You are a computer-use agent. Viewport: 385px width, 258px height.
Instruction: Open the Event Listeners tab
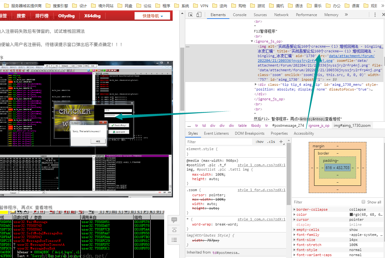(x=216, y=133)
